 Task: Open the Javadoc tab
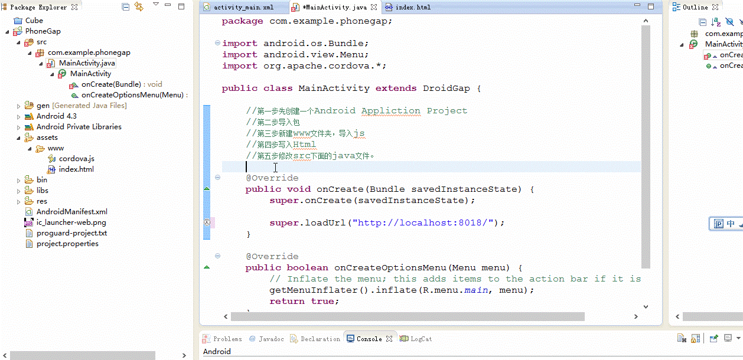click(x=266, y=339)
